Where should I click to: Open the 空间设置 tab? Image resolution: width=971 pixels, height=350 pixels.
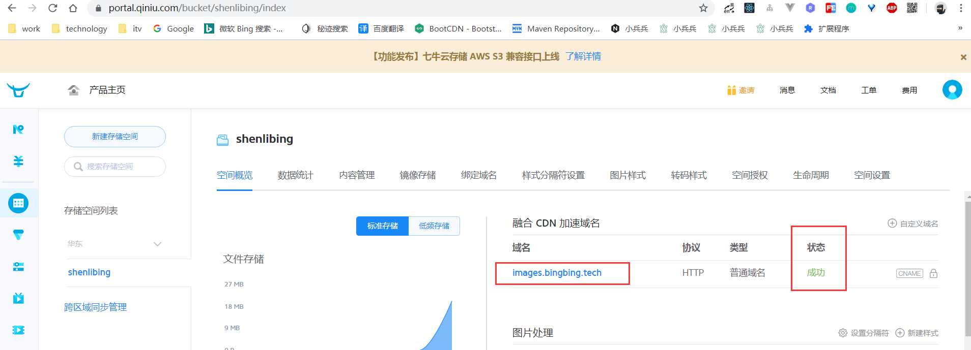pos(872,175)
